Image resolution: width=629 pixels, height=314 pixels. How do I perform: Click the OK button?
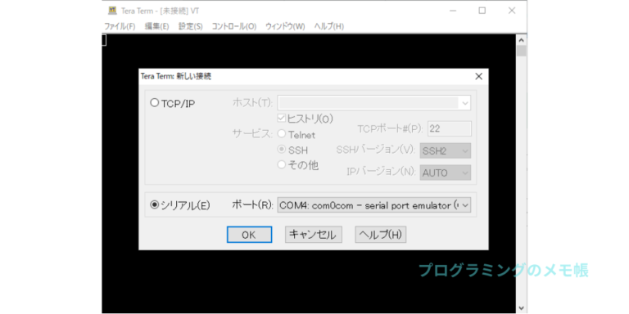click(x=249, y=235)
